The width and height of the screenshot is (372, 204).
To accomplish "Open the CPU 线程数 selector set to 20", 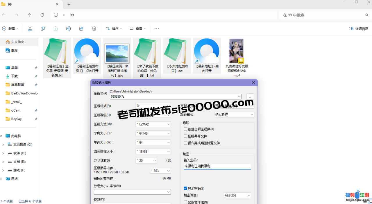I will [x=146, y=160].
